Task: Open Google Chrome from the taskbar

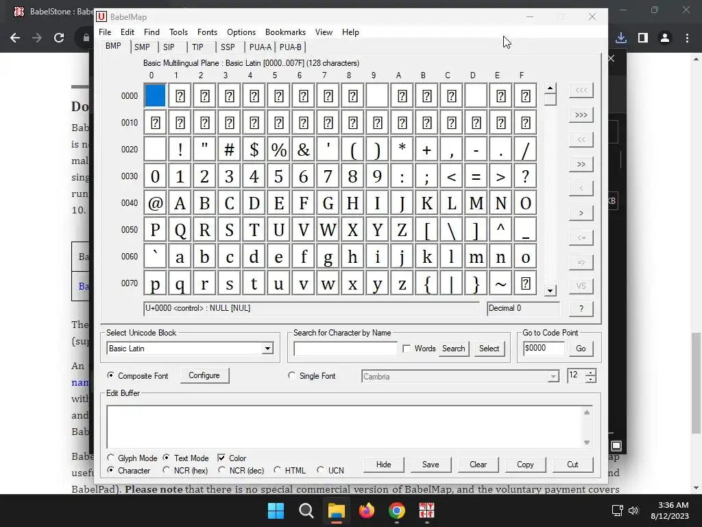Action: 397,511
